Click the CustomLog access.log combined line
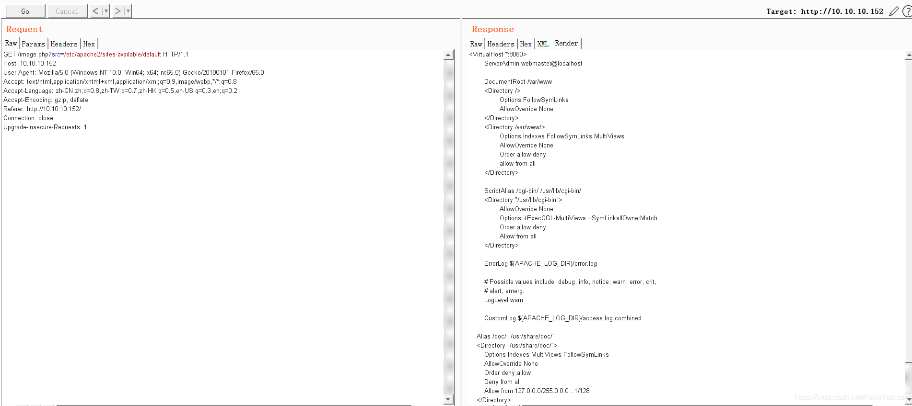 pyautogui.click(x=563, y=318)
